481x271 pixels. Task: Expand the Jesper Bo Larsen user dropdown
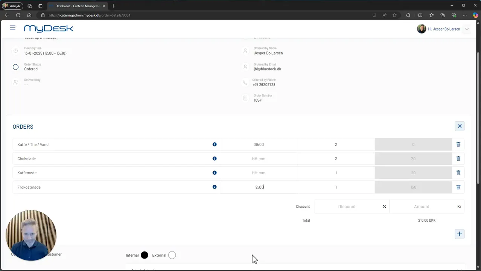click(x=467, y=29)
